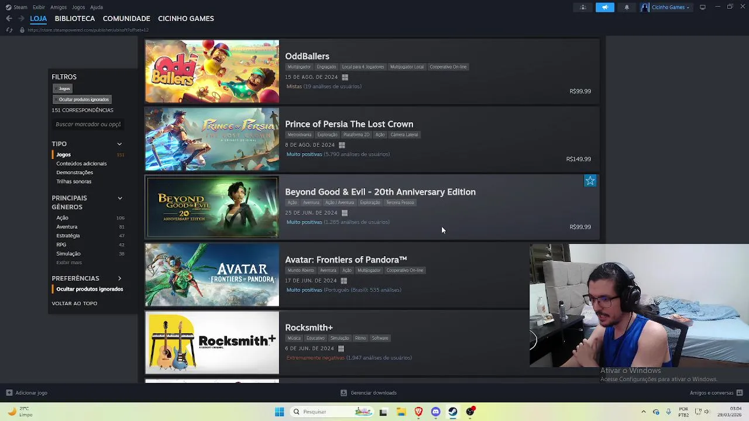The width and height of the screenshot is (749, 421).
Task: Click the LOJA tab
Action: coord(39,19)
